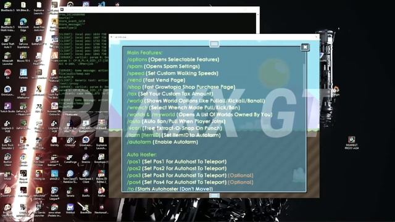Select the Bloons TD Battles 2 icon
This screenshot has width=395, height=222.
[x=101, y=176]
